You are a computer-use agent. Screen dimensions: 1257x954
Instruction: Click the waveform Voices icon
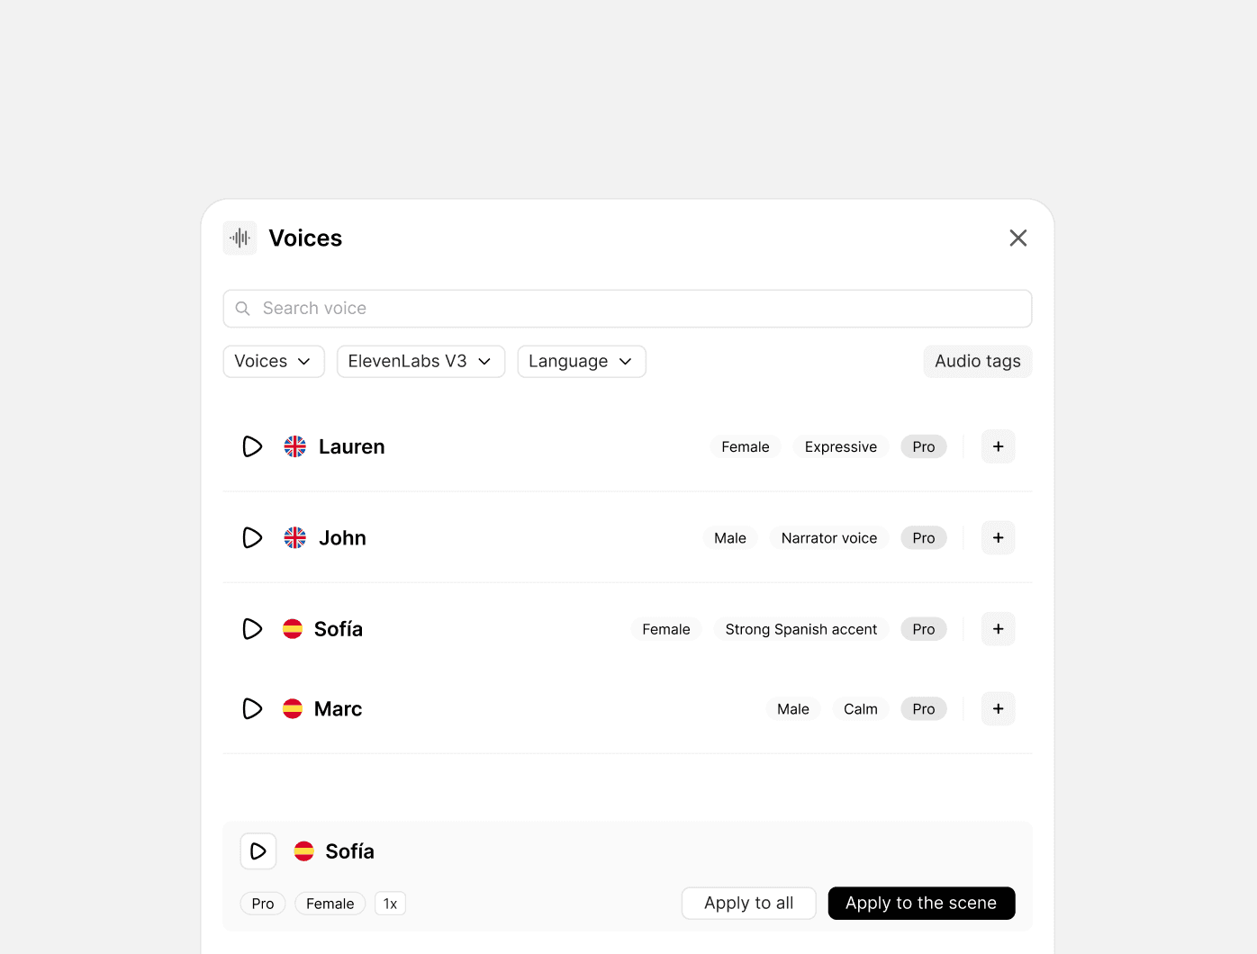(x=240, y=238)
